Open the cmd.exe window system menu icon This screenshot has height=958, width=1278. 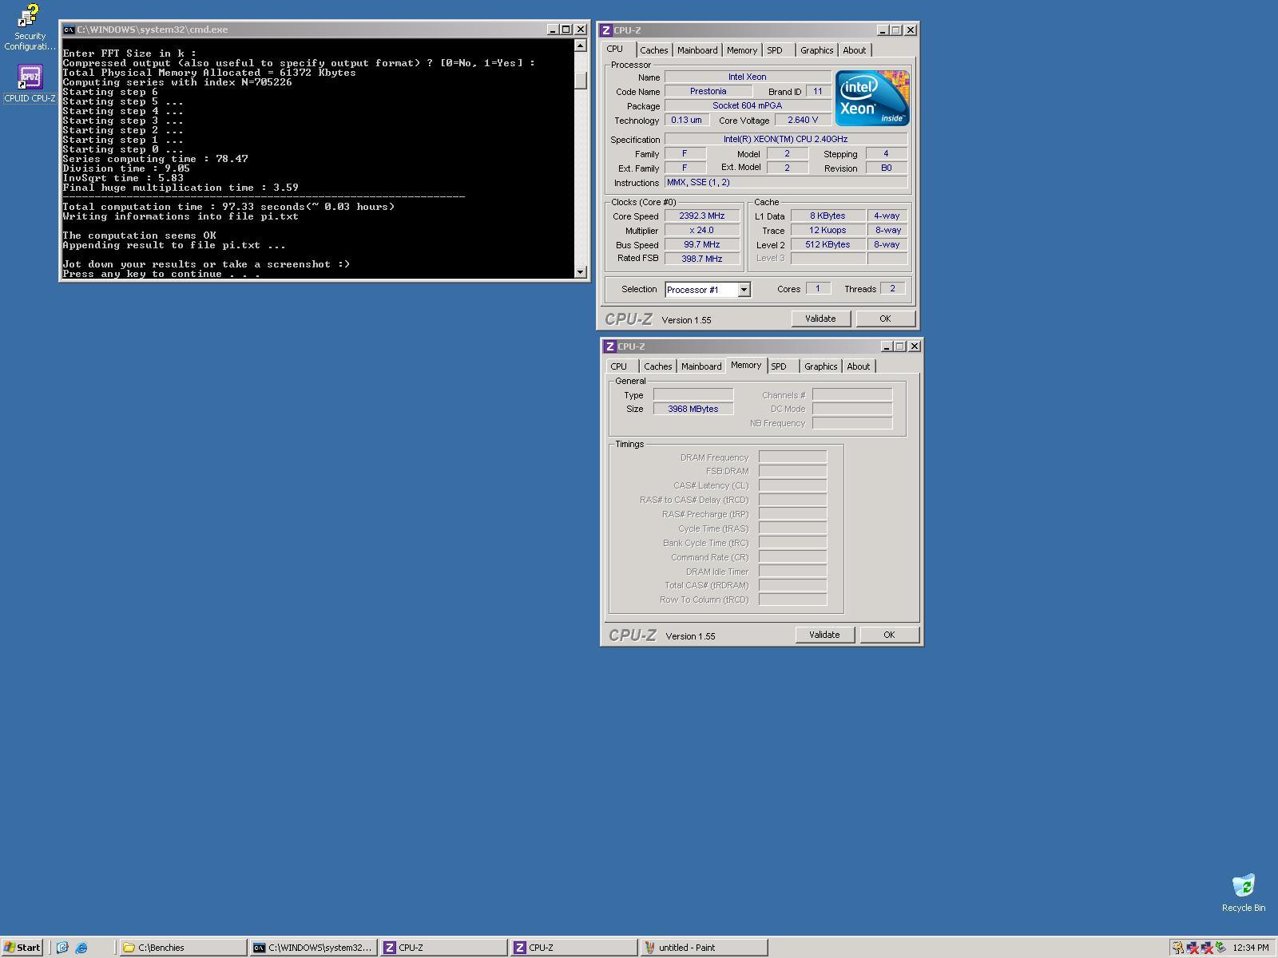(x=69, y=30)
